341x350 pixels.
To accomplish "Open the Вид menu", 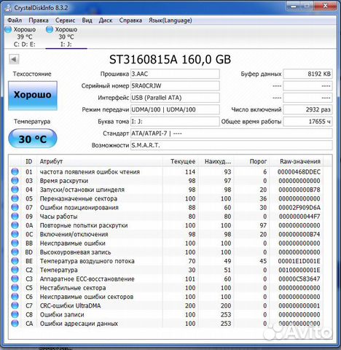I will (x=87, y=20).
